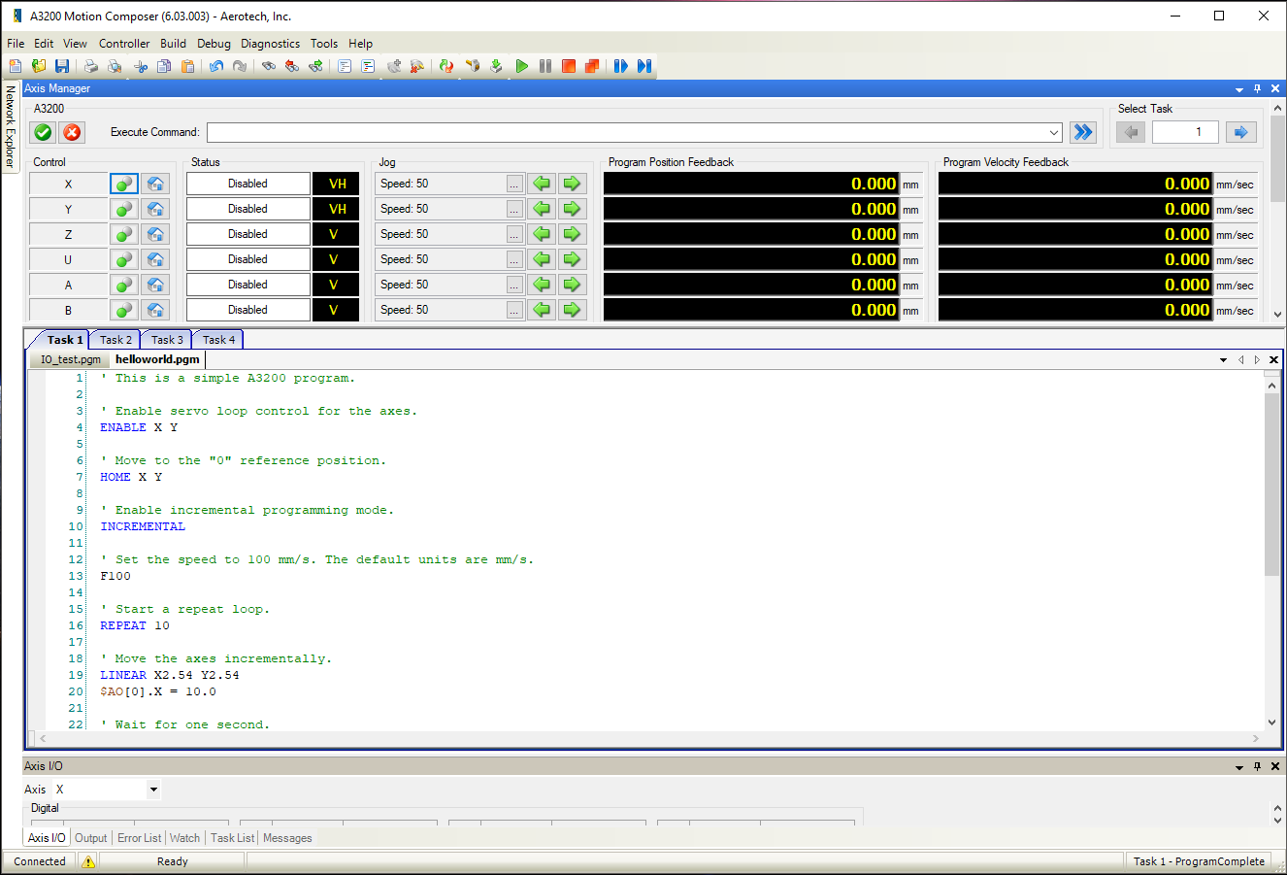
Task: Jog the U axis with the left arrow
Action: coord(542,259)
